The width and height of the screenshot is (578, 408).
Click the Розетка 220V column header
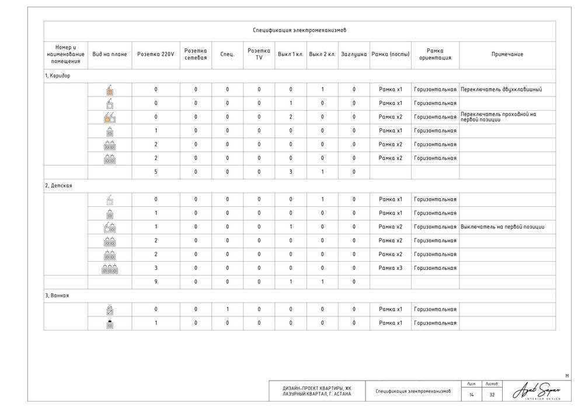155,54
